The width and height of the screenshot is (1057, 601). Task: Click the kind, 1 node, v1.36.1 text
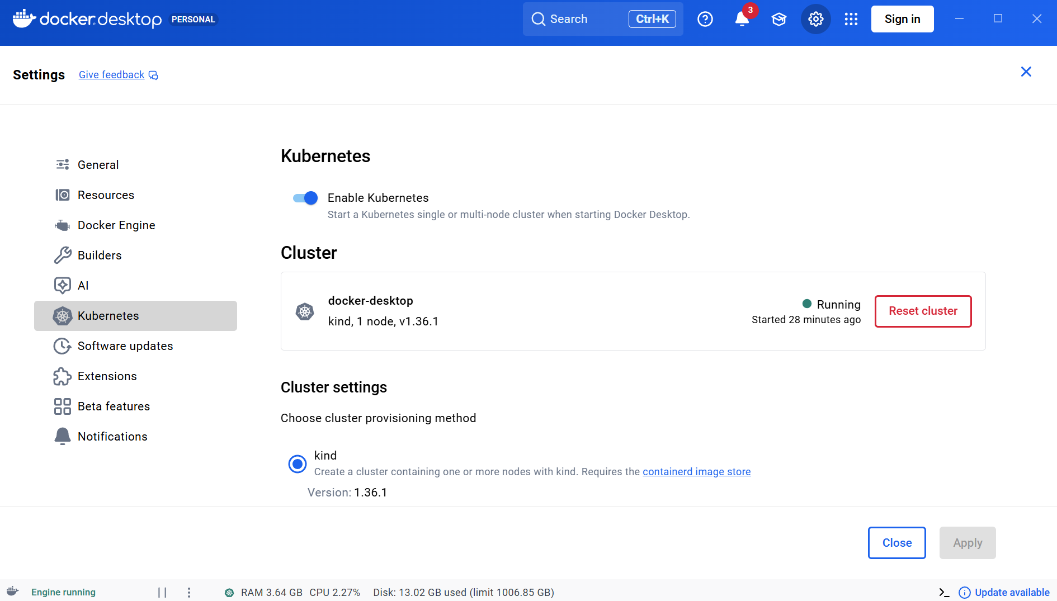[x=383, y=321]
